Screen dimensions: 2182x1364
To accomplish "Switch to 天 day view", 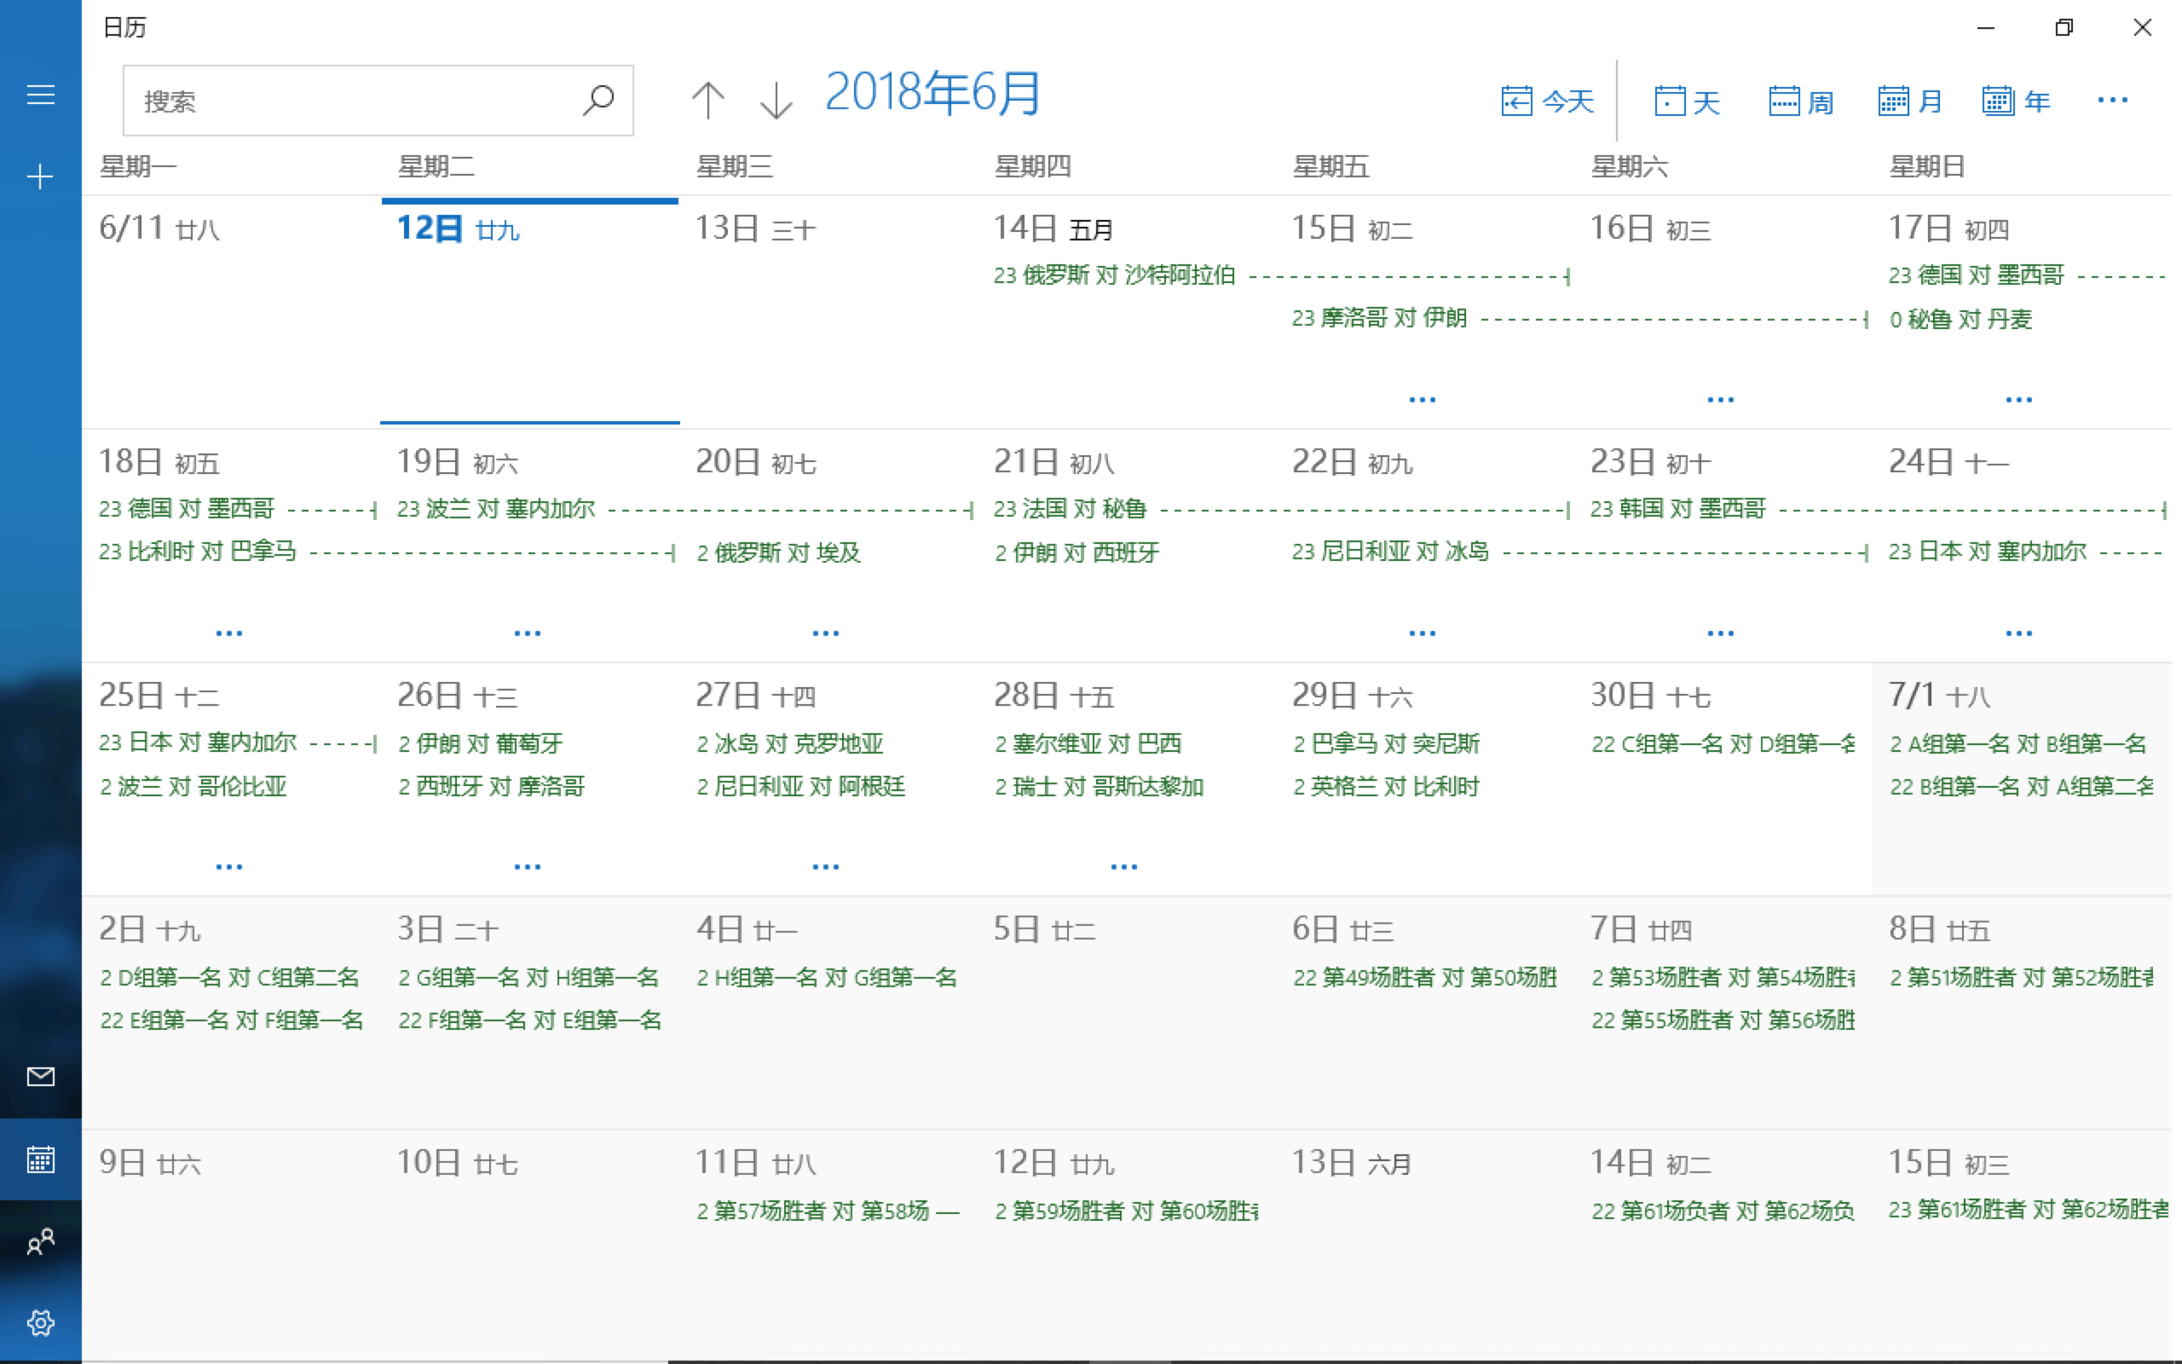I will coord(1687,101).
